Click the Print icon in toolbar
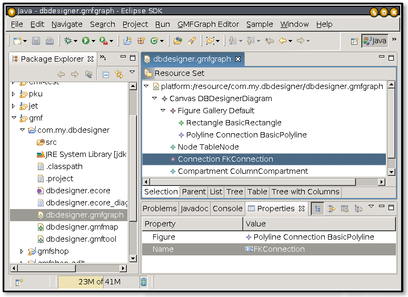The image size is (408, 297). tap(49, 41)
